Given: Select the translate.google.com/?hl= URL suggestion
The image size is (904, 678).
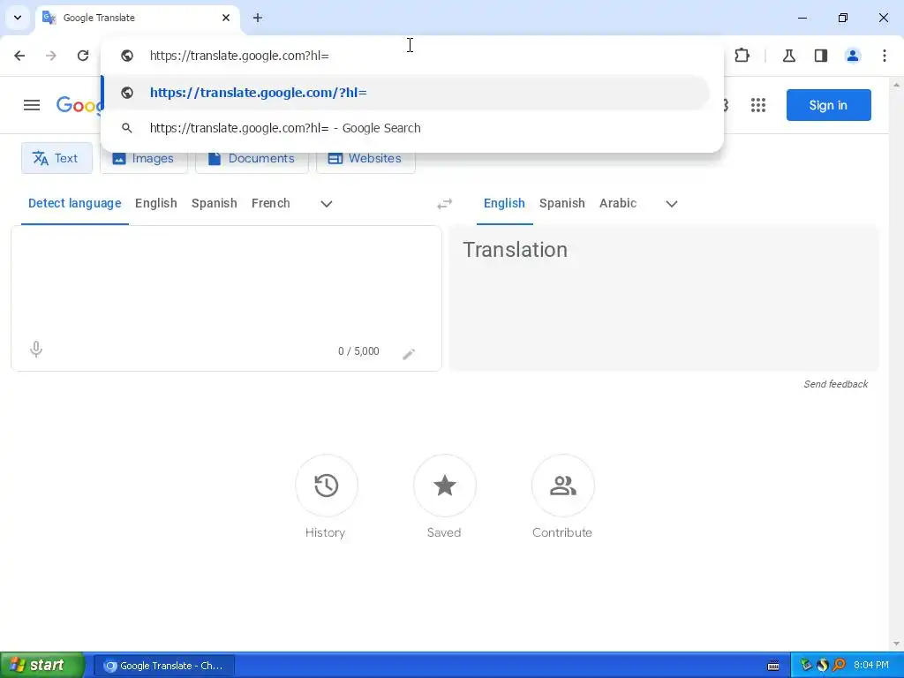Looking at the screenshot, I should click(x=406, y=93).
